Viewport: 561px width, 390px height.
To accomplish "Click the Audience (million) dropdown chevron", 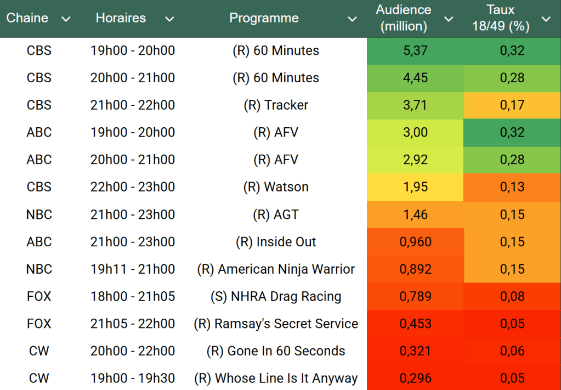I will pos(449,19).
